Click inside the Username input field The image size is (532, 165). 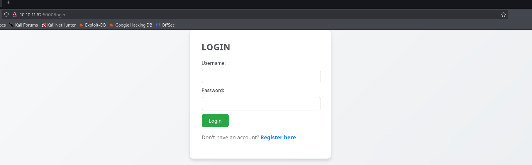pyautogui.click(x=261, y=77)
